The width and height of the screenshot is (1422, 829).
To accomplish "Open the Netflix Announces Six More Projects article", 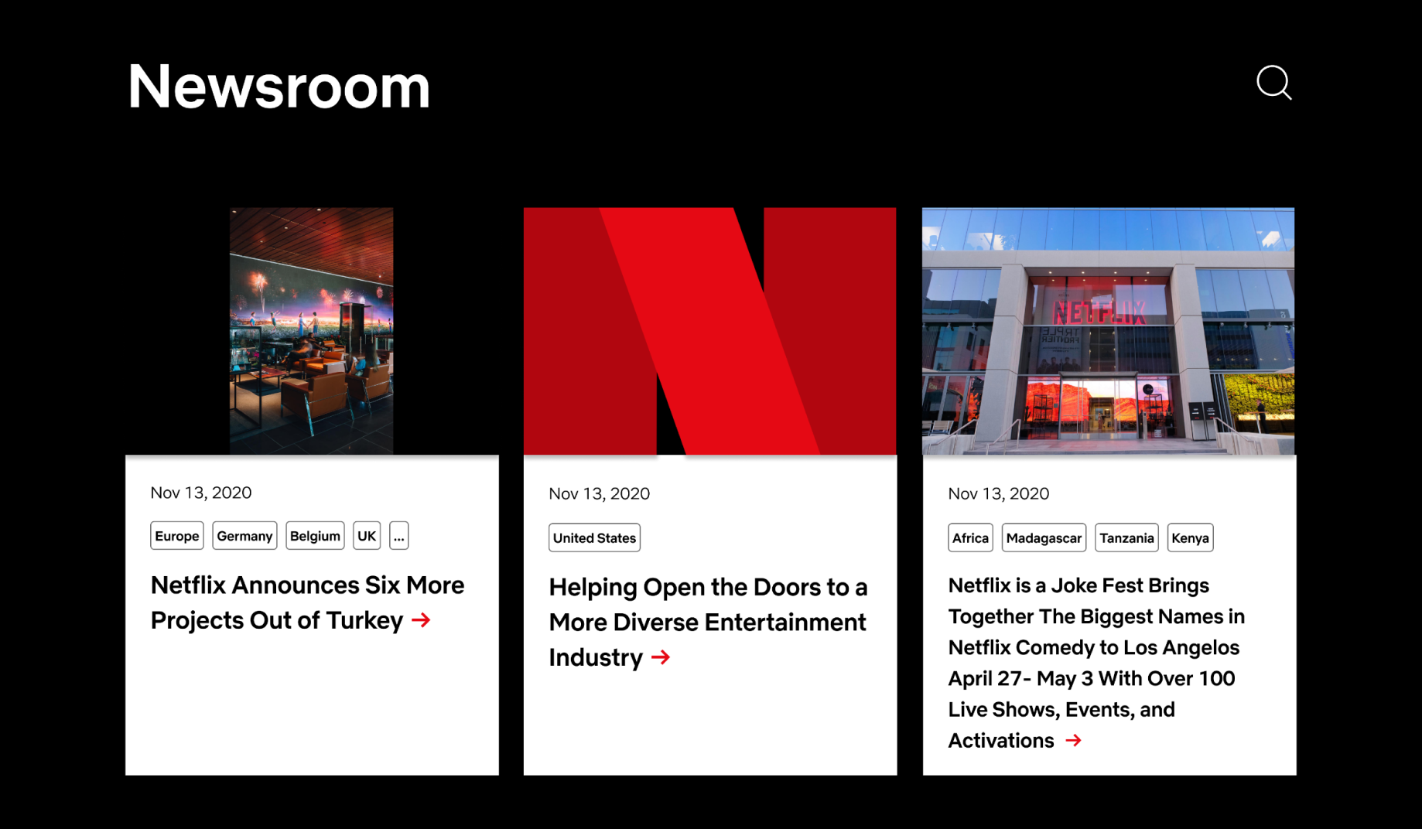I will point(307,602).
